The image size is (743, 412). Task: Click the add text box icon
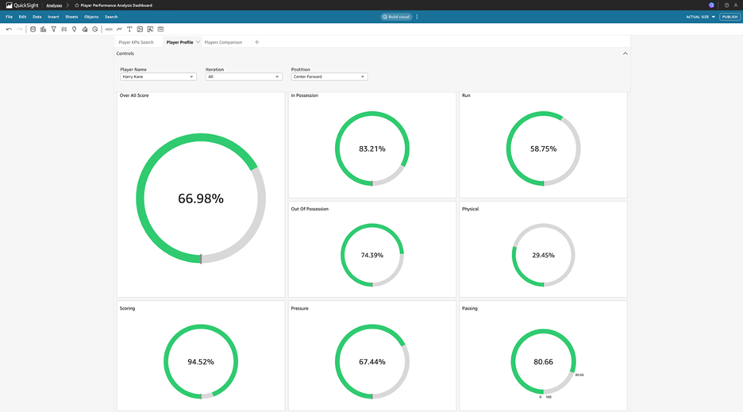(129, 29)
